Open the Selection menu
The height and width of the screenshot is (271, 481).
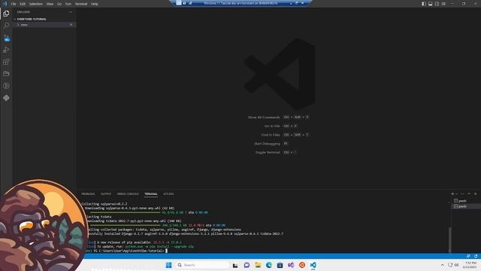pyautogui.click(x=36, y=4)
